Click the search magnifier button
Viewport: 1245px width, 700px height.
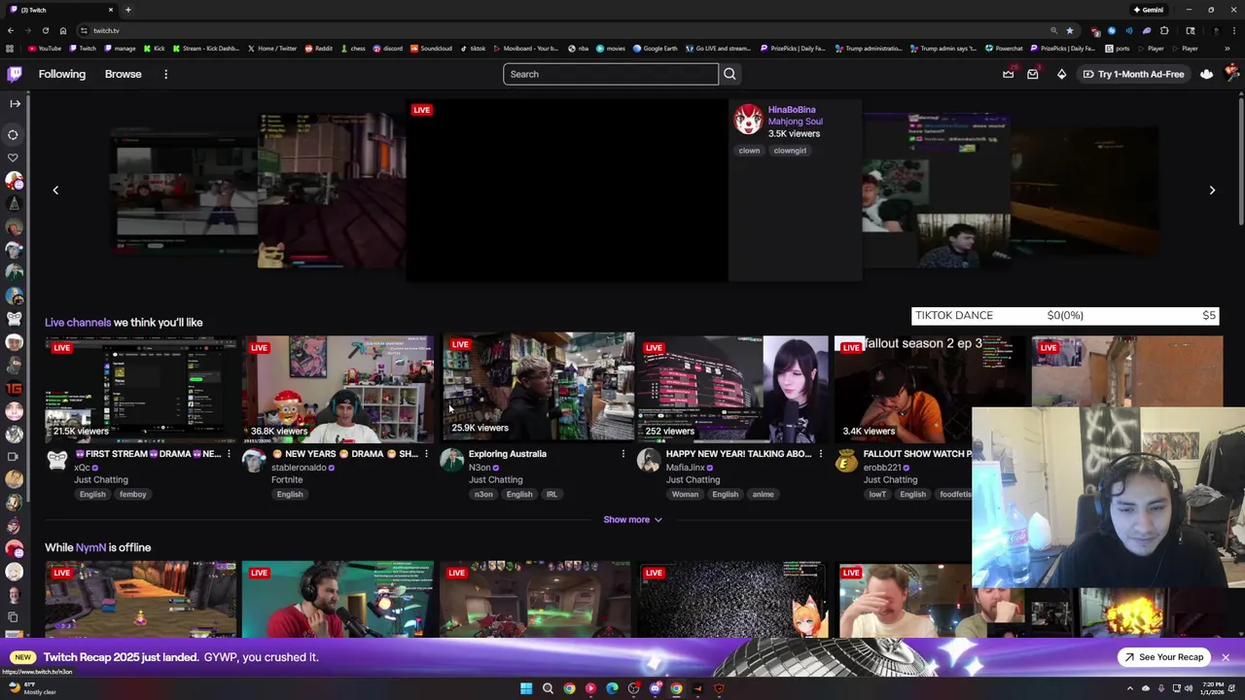click(x=729, y=74)
